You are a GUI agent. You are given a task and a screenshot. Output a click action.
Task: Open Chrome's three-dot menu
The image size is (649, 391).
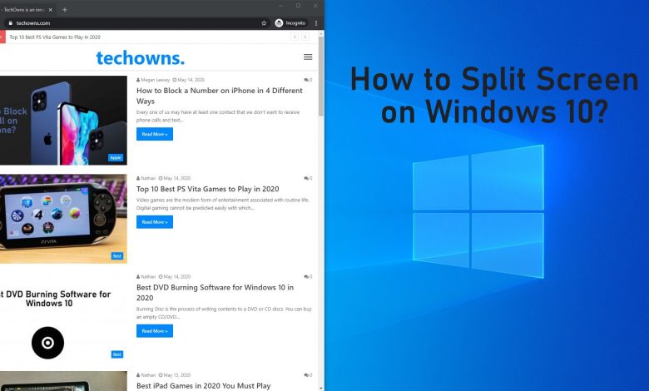pos(316,23)
